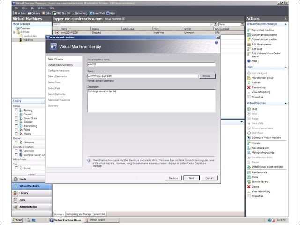Click the red Remove host icon

249,88
